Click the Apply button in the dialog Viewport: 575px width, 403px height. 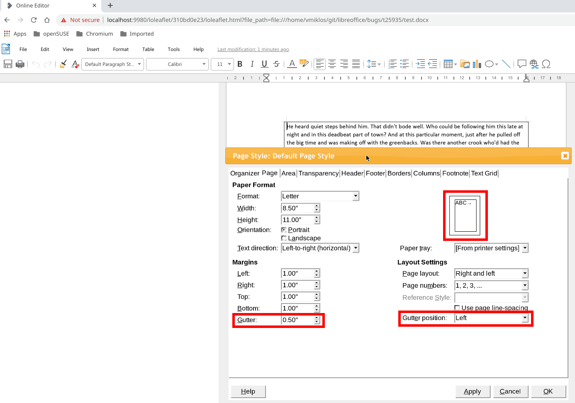tap(473, 391)
